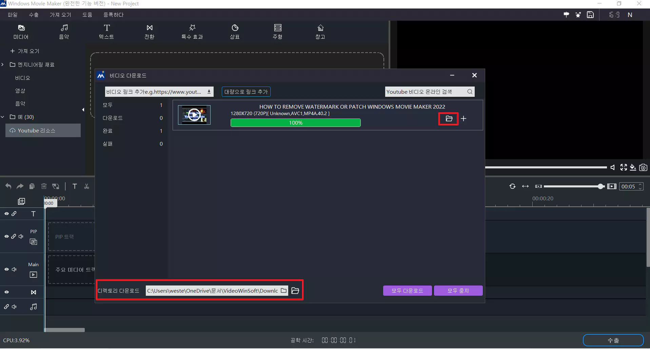
Task: Click the redo arrow in timeline toolbar
Action: (x=20, y=186)
